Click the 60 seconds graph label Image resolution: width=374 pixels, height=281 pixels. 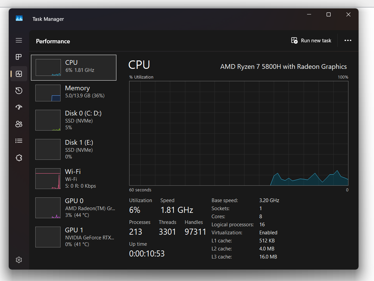coord(140,190)
